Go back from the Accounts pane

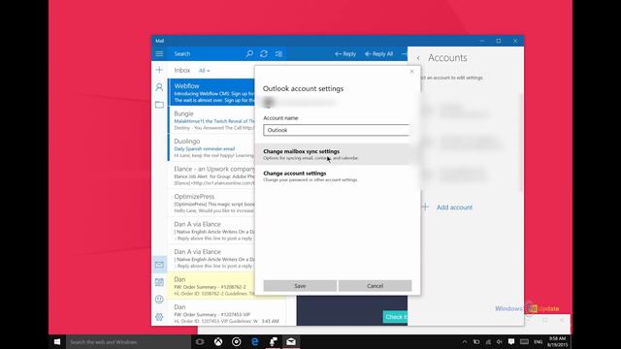[418, 58]
